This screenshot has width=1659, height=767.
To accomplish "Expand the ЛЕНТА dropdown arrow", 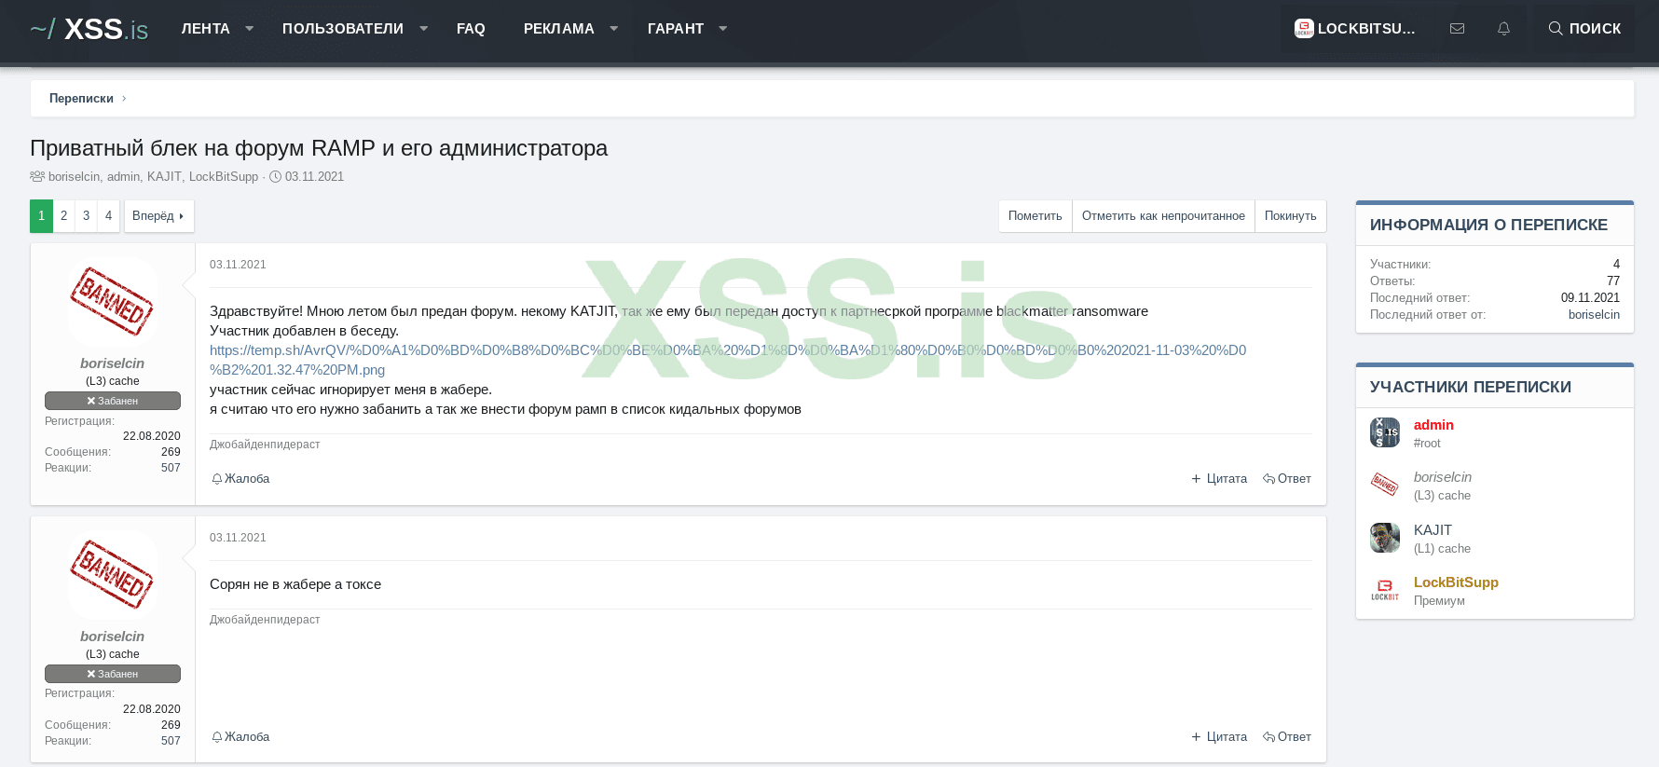I will pos(250,29).
